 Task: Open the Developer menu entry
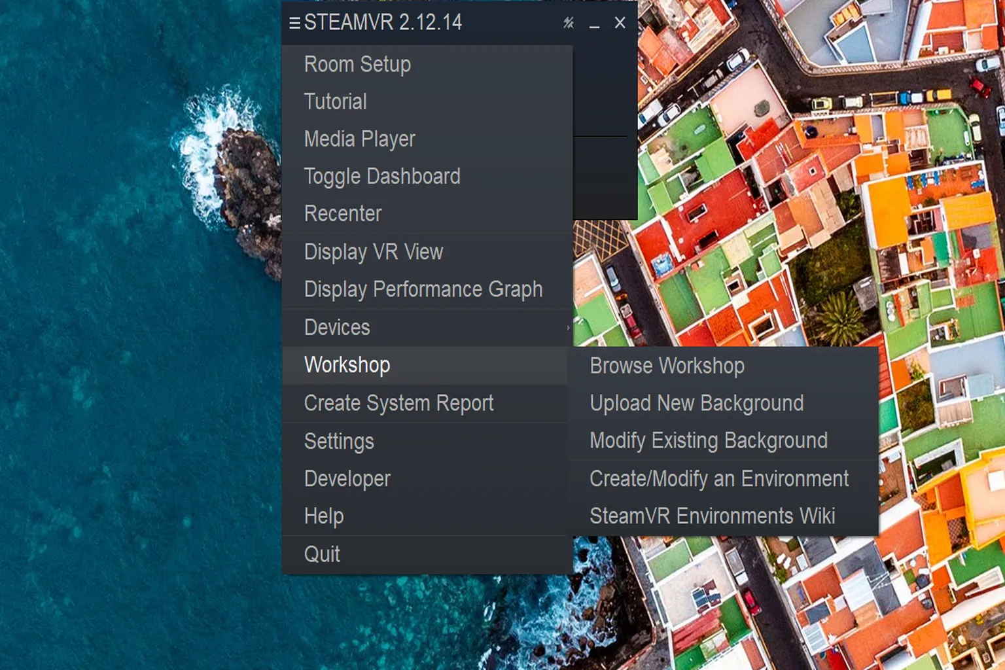click(425, 479)
